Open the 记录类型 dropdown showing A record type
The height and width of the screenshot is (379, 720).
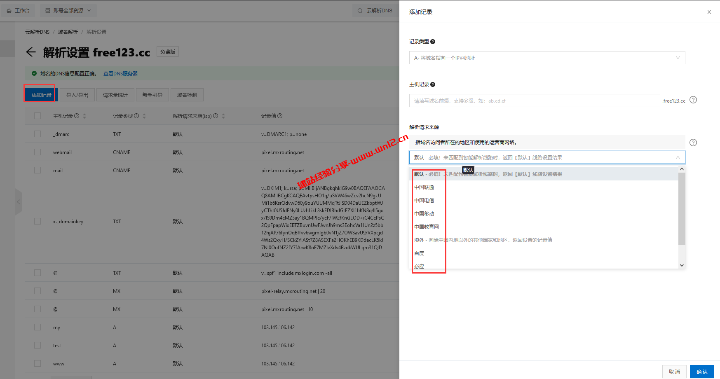(547, 58)
